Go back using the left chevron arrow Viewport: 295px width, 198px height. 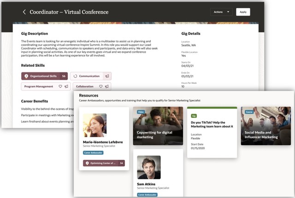(24, 12)
